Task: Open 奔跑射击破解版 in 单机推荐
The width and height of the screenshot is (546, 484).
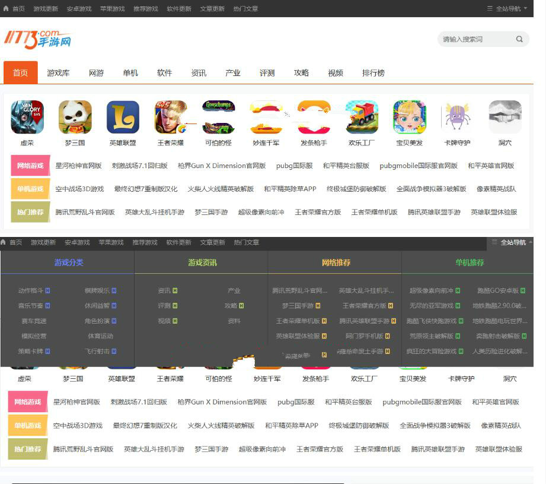Action: [x=497, y=336]
